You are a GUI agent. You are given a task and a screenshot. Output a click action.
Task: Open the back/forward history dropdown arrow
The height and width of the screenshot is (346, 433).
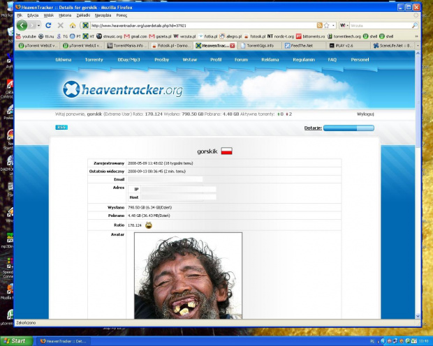[x=38, y=25]
